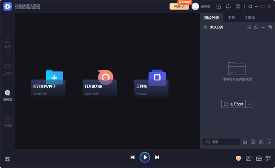Image resolution: width=275 pixels, height=168 pixels.
Task: Click the 开通VIP button
Action: click(x=179, y=7)
